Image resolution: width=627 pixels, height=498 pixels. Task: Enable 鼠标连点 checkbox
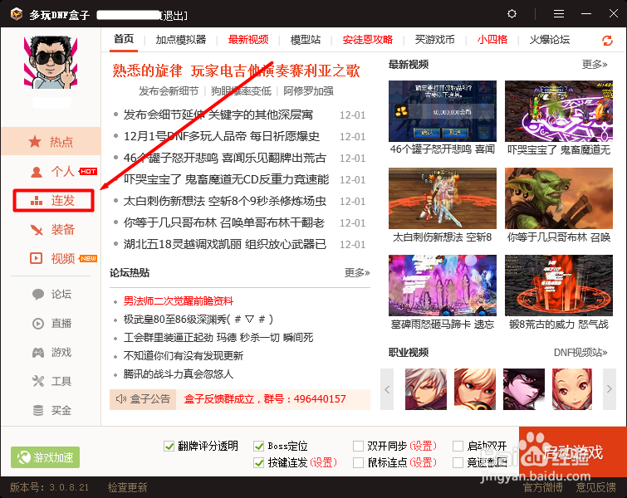tap(358, 463)
